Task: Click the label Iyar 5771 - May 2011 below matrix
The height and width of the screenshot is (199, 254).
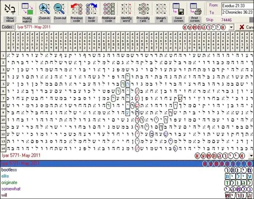Action: pos(21,156)
